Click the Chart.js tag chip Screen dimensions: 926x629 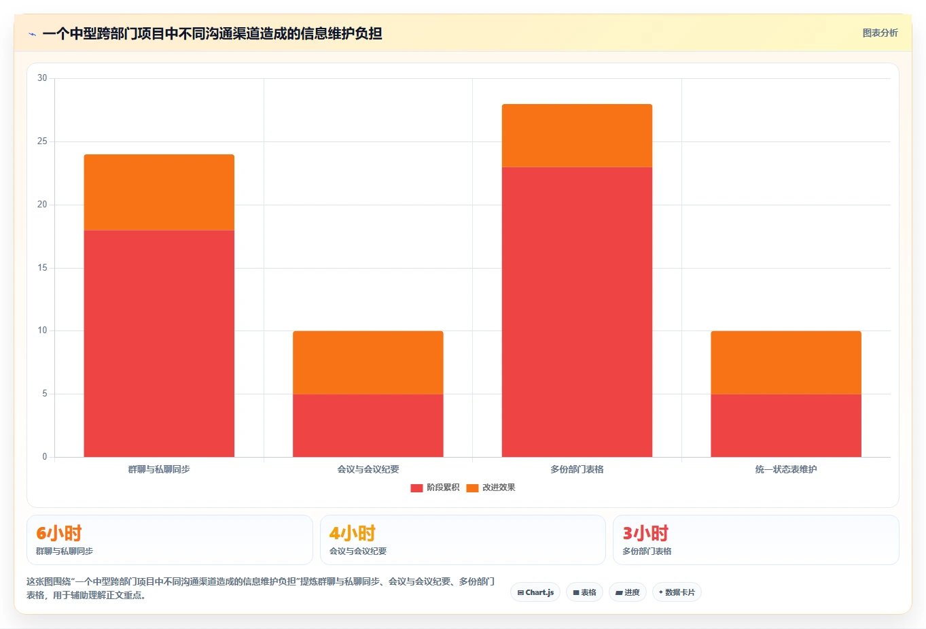coord(535,592)
